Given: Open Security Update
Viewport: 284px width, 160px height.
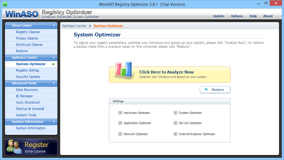Looking at the screenshot, I should 31,77.
